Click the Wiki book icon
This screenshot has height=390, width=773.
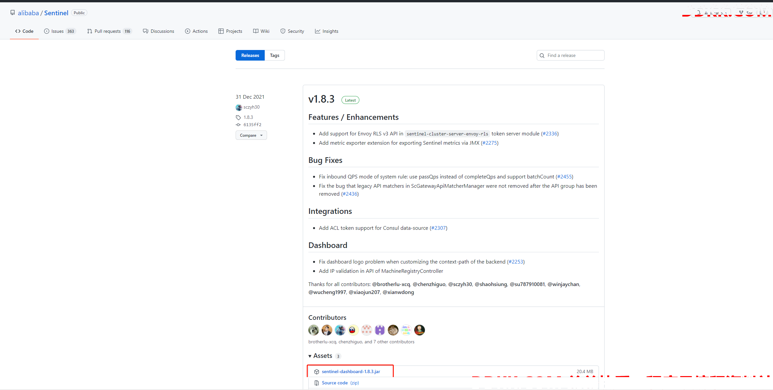pyautogui.click(x=256, y=31)
